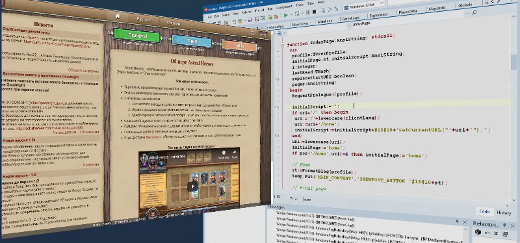Image resolution: width=520 pixels, height=243 pixels.
Task: Click the st:=FormatBlog(profile) code line
Action: (x=324, y=172)
